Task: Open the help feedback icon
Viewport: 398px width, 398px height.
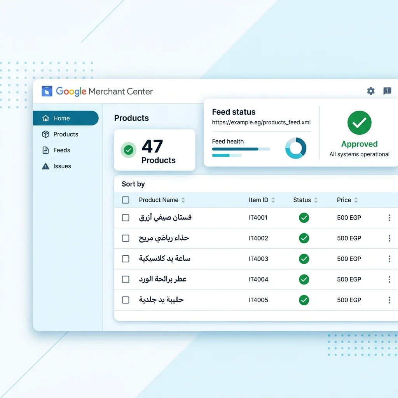Action: coord(387,91)
